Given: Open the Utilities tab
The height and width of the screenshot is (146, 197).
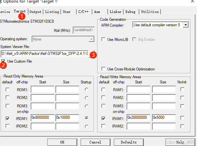Looking at the screenshot, I should [150, 12].
